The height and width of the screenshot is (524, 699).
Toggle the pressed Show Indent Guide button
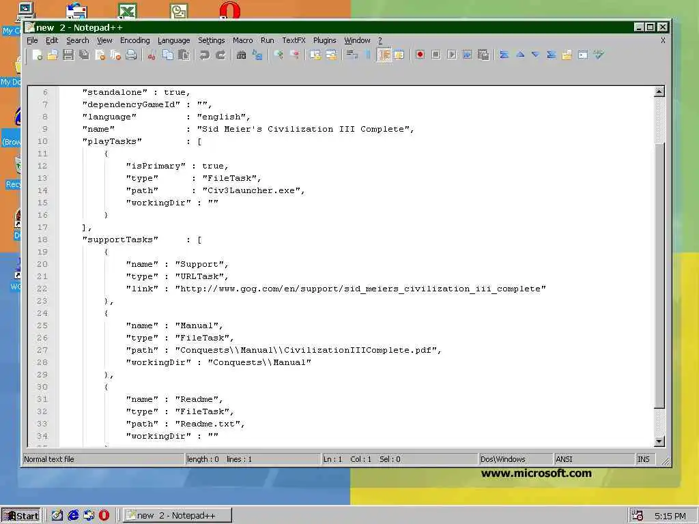[384, 55]
